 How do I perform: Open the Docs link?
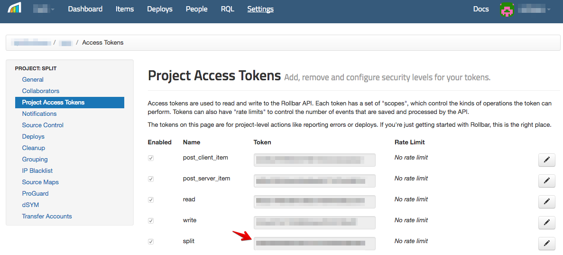click(x=480, y=9)
